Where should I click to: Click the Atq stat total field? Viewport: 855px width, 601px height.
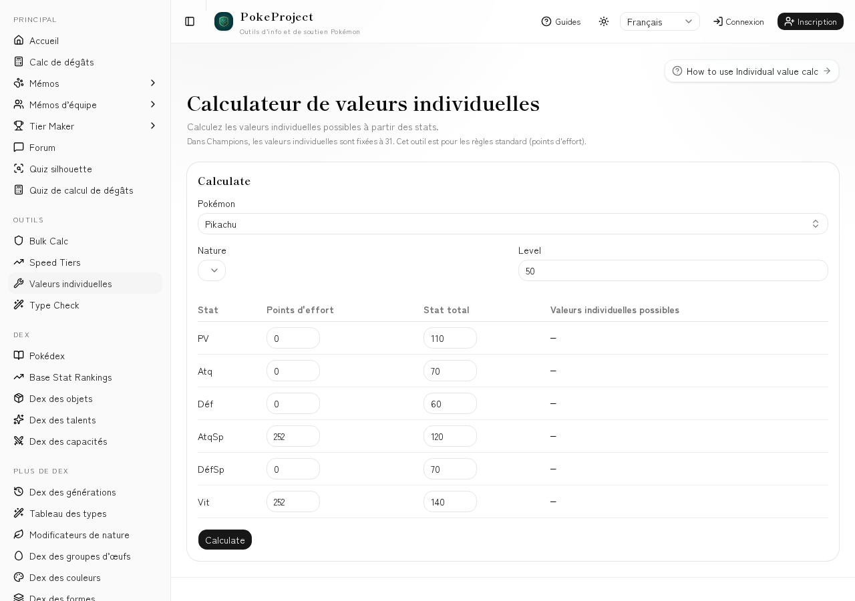click(x=450, y=371)
